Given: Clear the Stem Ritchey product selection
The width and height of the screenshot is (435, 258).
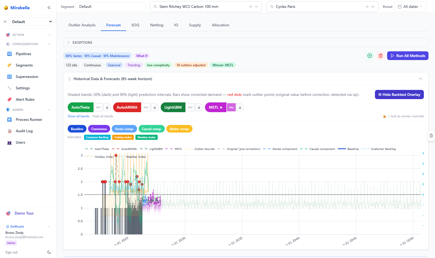Looking at the screenshot, I should (x=251, y=7).
